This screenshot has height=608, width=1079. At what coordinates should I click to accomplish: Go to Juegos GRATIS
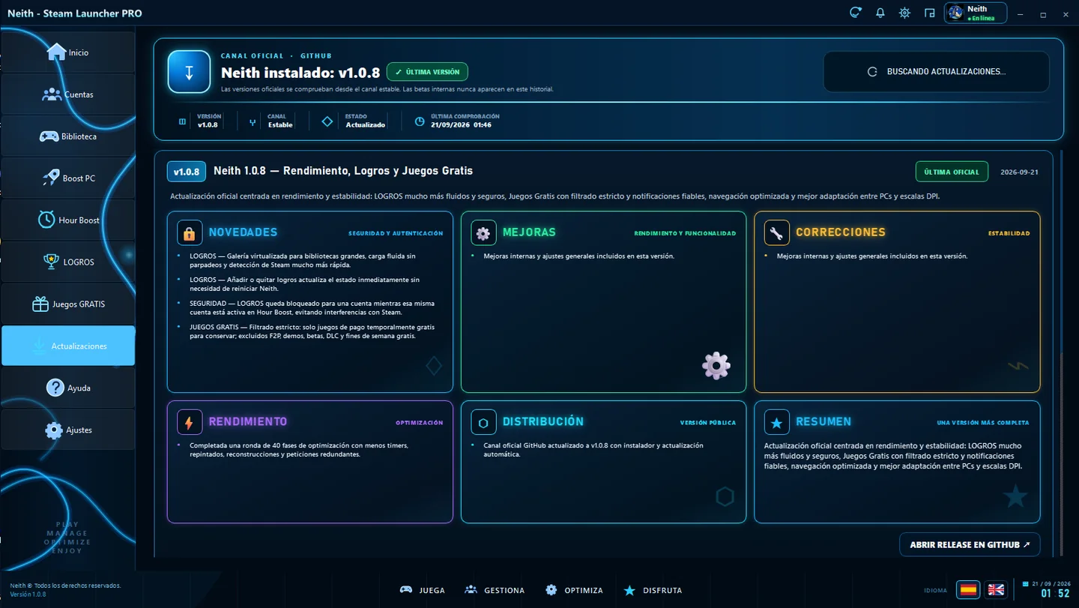pos(68,304)
